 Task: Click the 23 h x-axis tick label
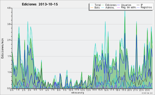(147, 90)
